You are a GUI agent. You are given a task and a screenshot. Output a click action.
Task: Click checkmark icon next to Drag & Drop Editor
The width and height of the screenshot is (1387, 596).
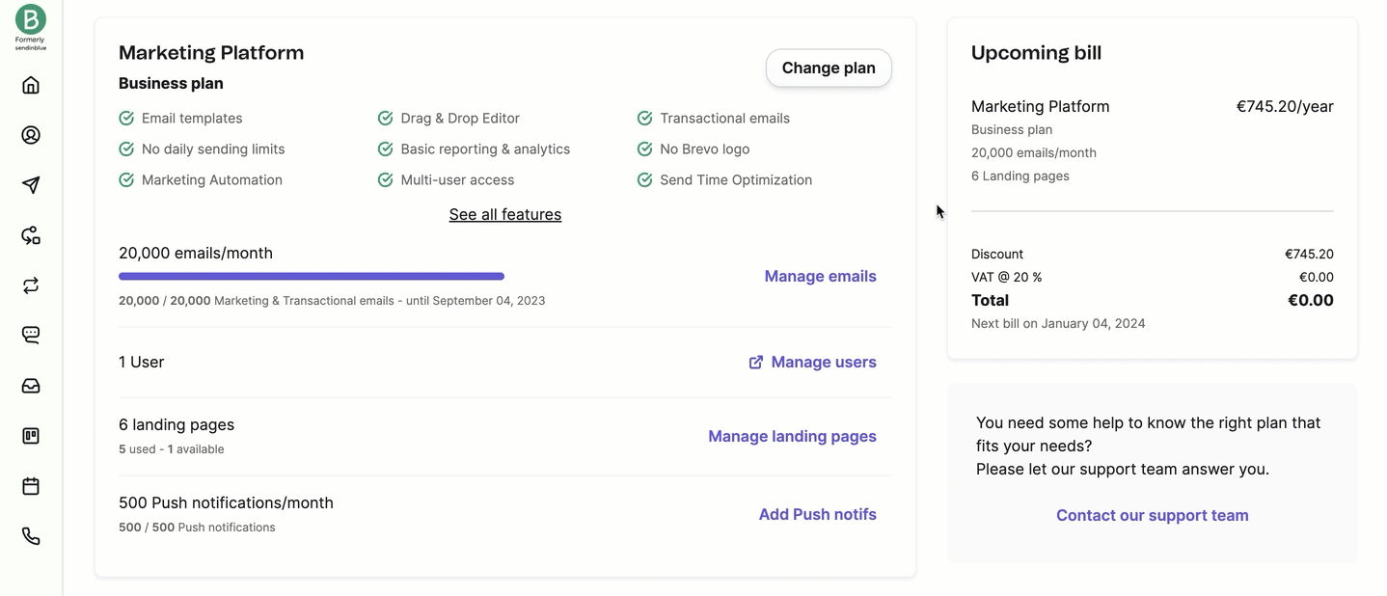(386, 119)
